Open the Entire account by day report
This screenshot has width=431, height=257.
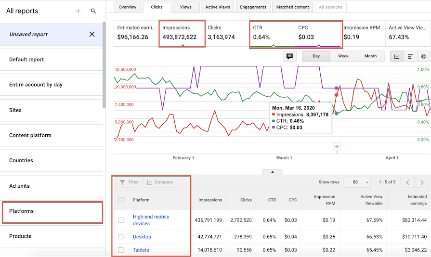point(52,85)
